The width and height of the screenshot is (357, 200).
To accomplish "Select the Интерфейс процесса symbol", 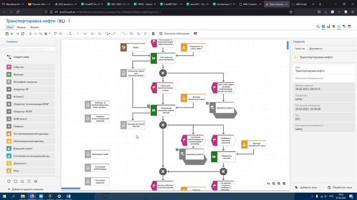I will tap(30, 82).
